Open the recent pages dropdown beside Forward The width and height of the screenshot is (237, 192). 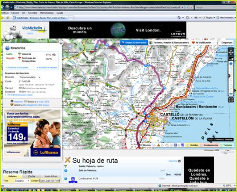pyautogui.click(x=11, y=7)
